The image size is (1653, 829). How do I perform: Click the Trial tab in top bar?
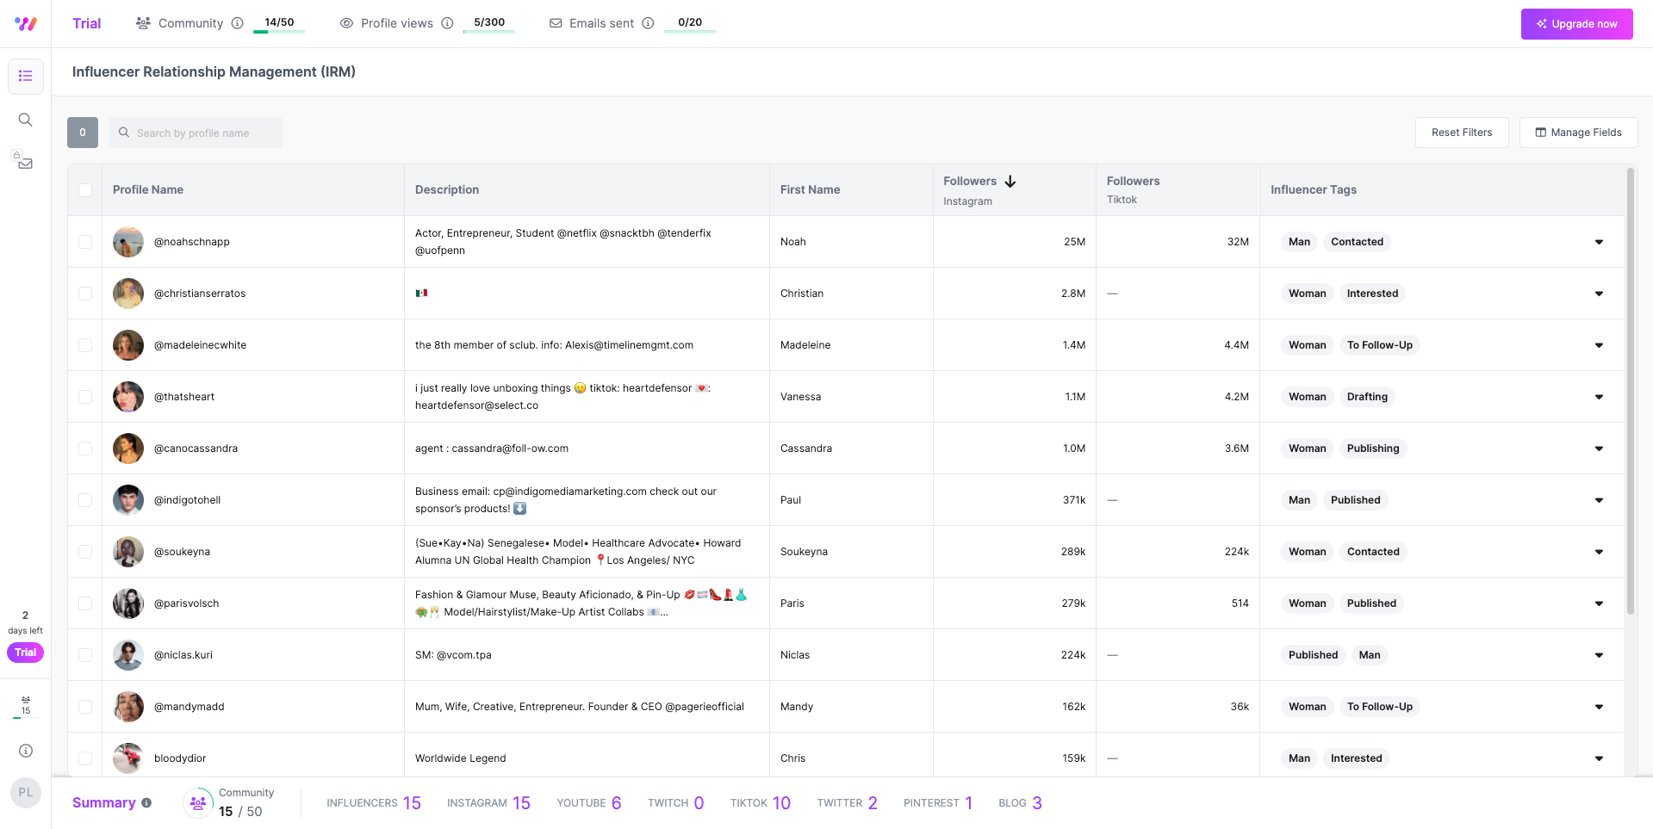coord(86,23)
